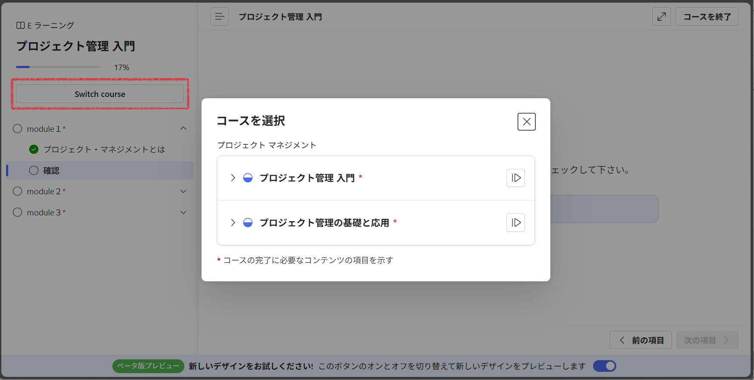This screenshot has width=754, height=380.
Task: Select the プロジェクト管理 入門 course title
Action: click(x=307, y=178)
